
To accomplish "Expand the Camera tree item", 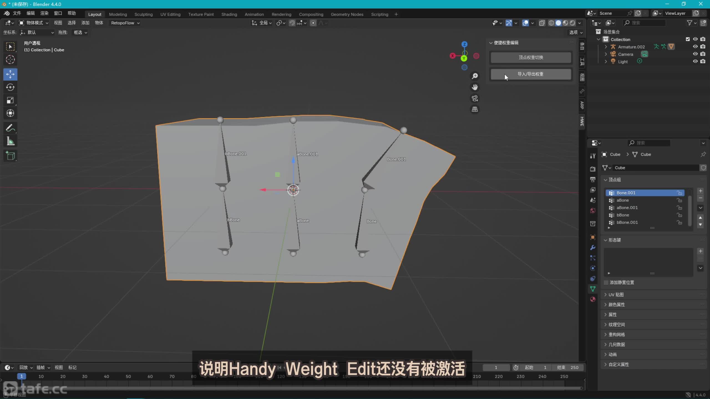I will pos(606,54).
